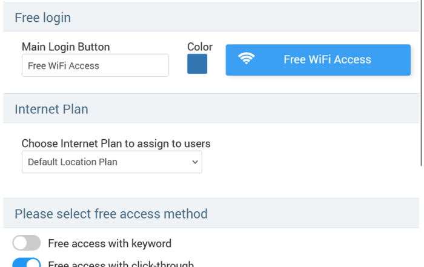Screen dimensions: 424x267
Task: Click the blue Free WiFi Access preview button
Action: click(x=318, y=60)
